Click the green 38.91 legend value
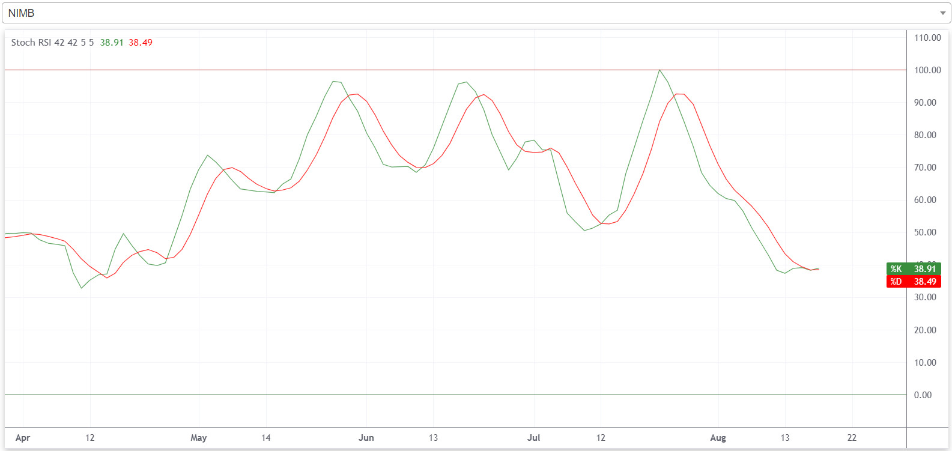Screen dimensions: 952x451 coord(112,43)
